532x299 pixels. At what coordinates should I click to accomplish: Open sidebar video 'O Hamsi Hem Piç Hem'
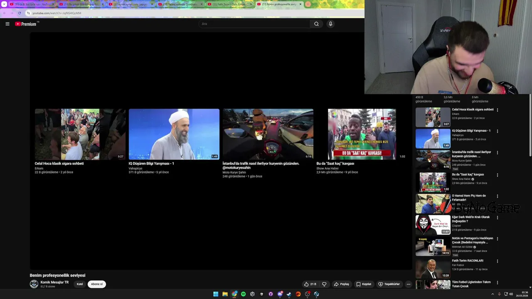(469, 198)
